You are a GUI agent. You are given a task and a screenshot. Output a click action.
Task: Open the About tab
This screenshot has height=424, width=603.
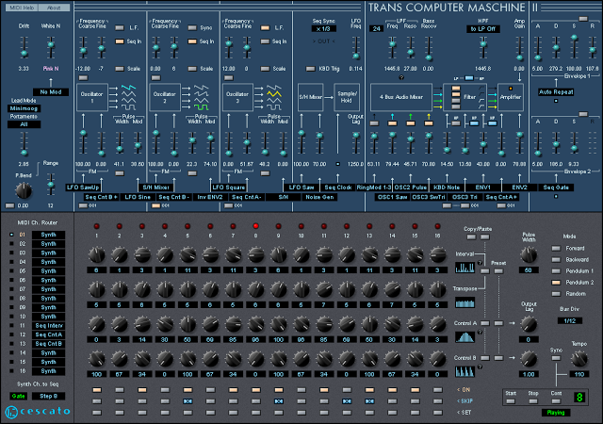[54, 8]
